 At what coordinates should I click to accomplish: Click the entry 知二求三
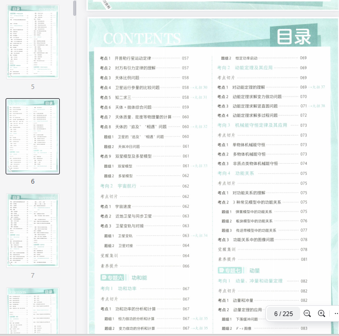coord(123,97)
